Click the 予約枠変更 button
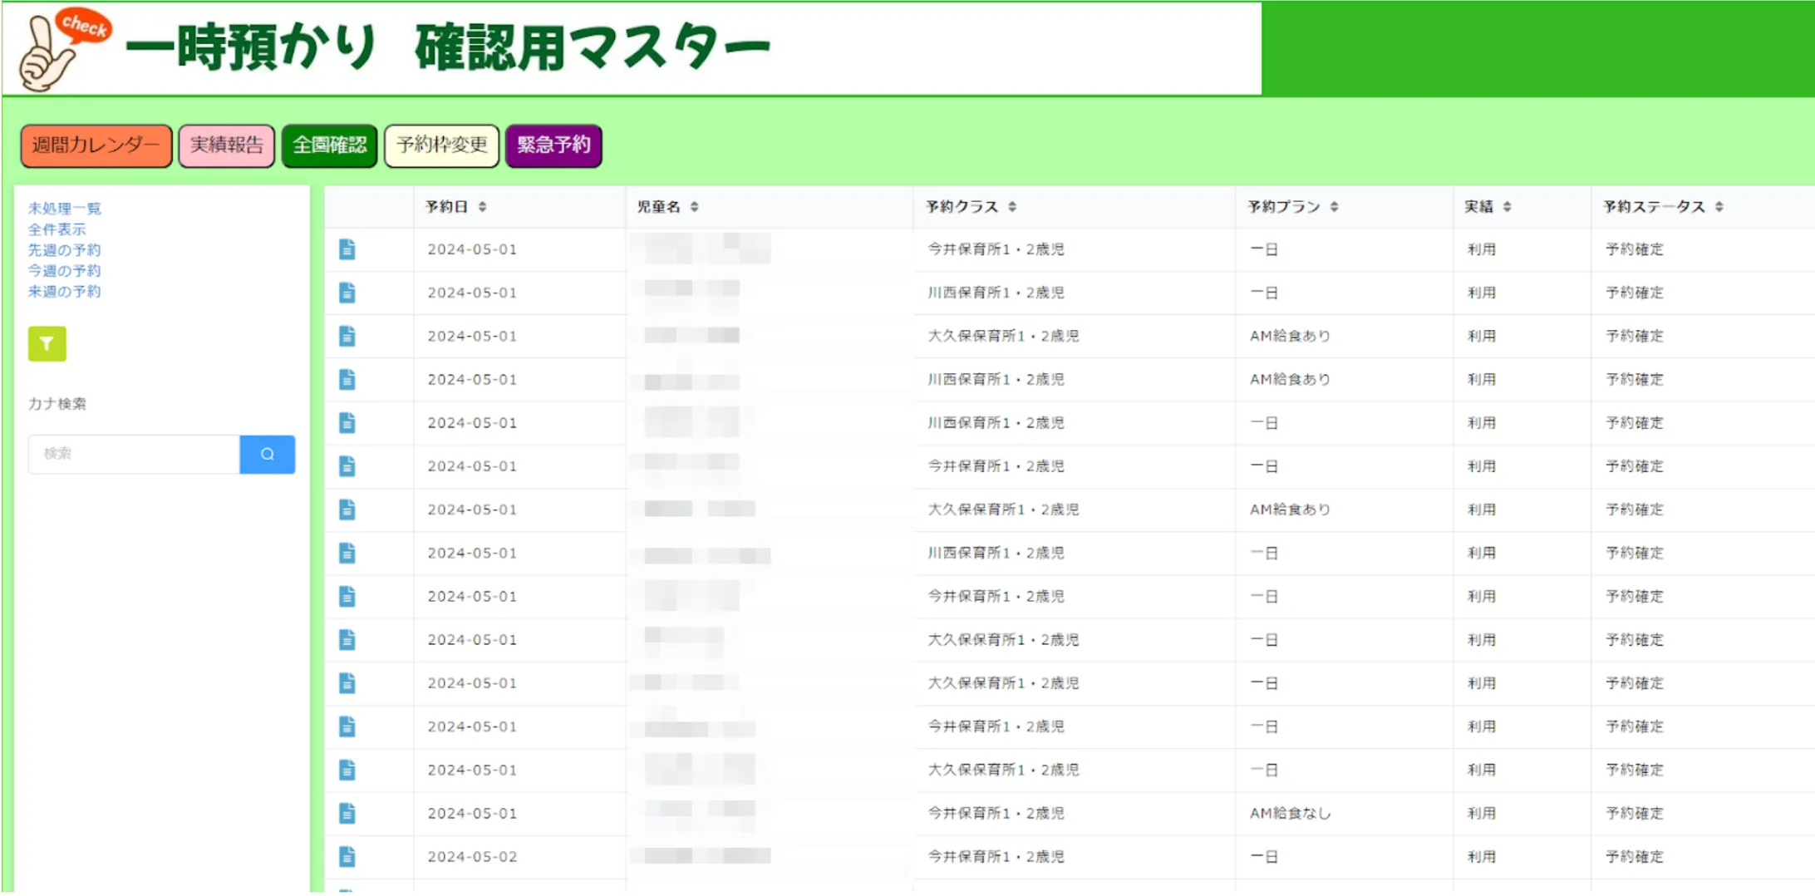The image size is (1815, 896). pos(441,145)
